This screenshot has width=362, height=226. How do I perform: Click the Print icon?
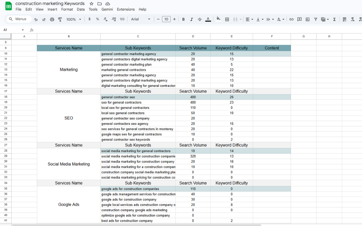[52, 20]
